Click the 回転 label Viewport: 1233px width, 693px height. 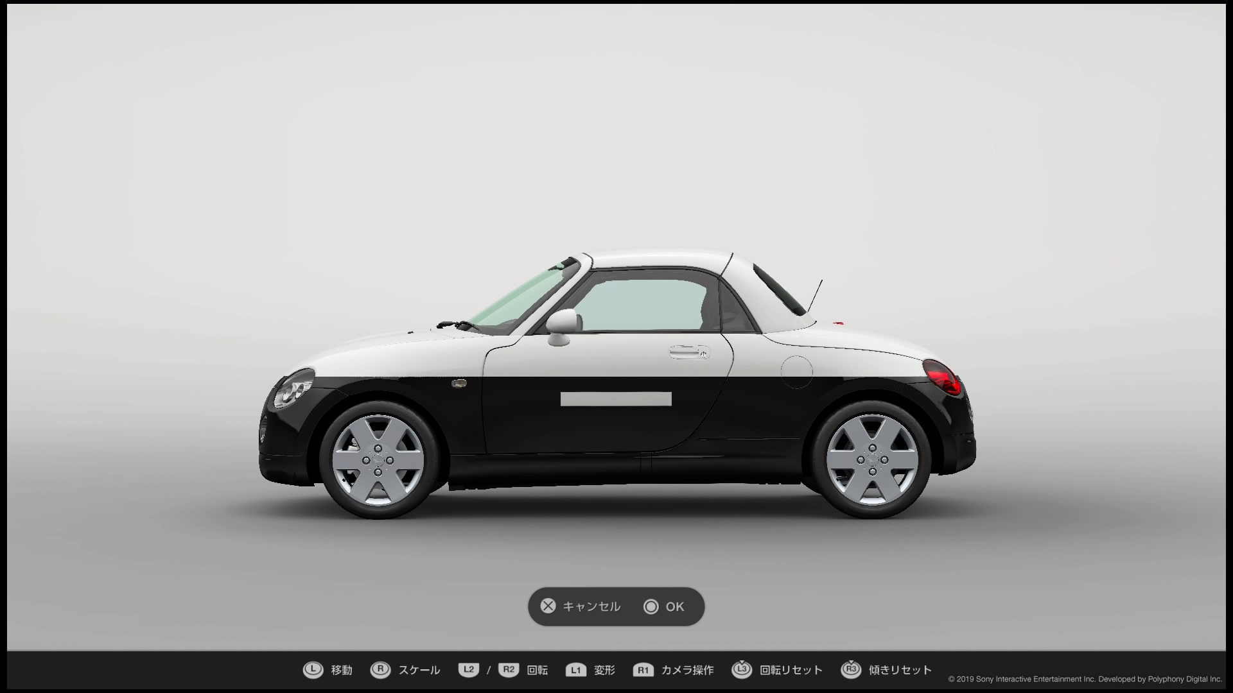click(538, 670)
